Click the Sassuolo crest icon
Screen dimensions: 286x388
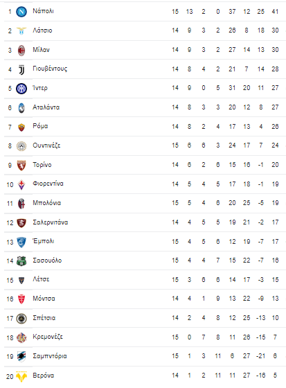tap(21, 261)
